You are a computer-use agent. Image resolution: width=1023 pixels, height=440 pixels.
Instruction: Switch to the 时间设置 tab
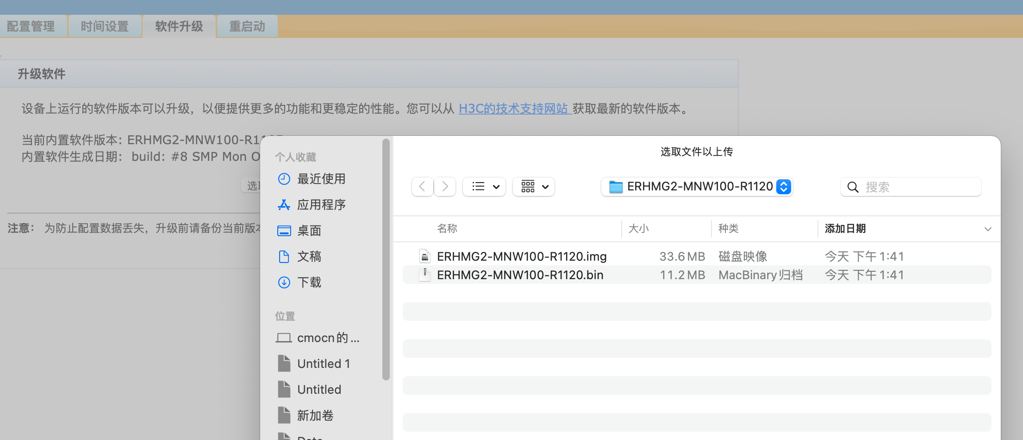105,26
